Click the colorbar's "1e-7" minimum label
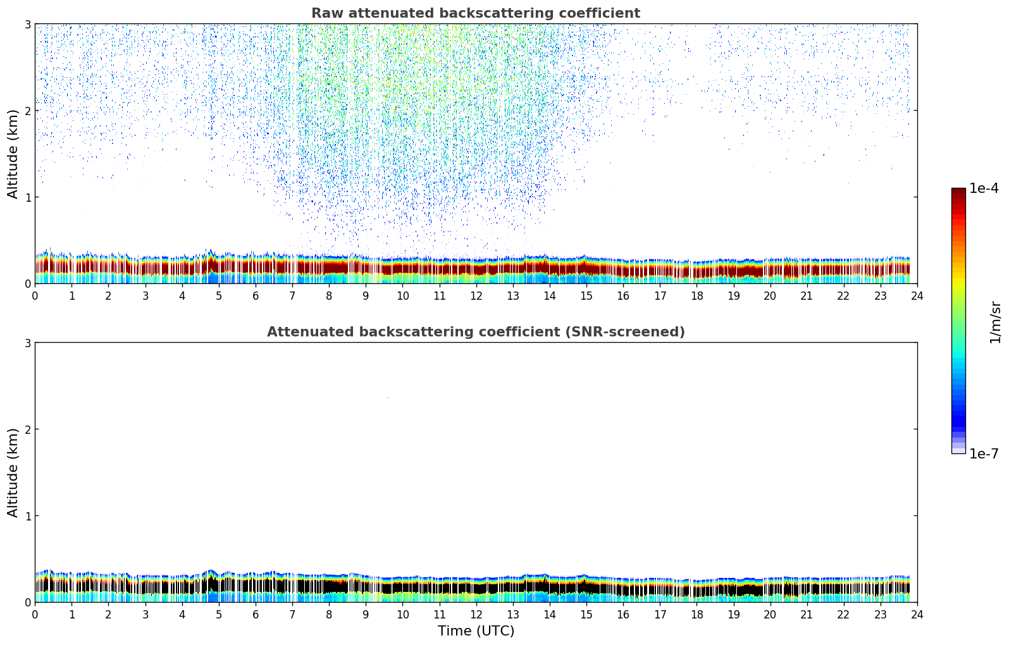The width and height of the screenshot is (1009, 645). [x=984, y=454]
